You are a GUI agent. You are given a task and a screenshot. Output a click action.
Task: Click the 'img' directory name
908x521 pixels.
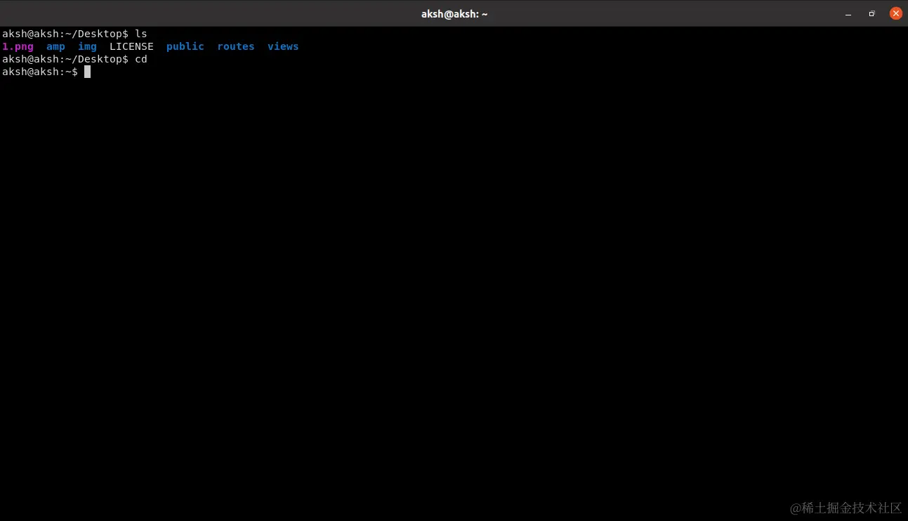(x=87, y=46)
